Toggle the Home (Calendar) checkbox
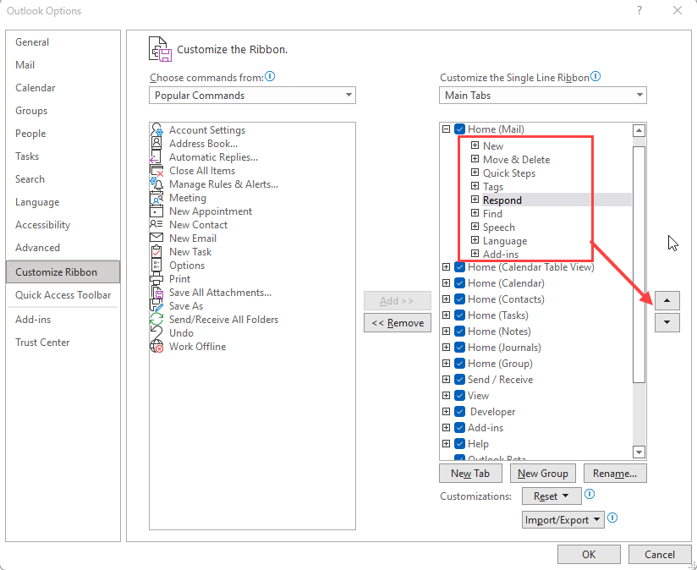 460,283
